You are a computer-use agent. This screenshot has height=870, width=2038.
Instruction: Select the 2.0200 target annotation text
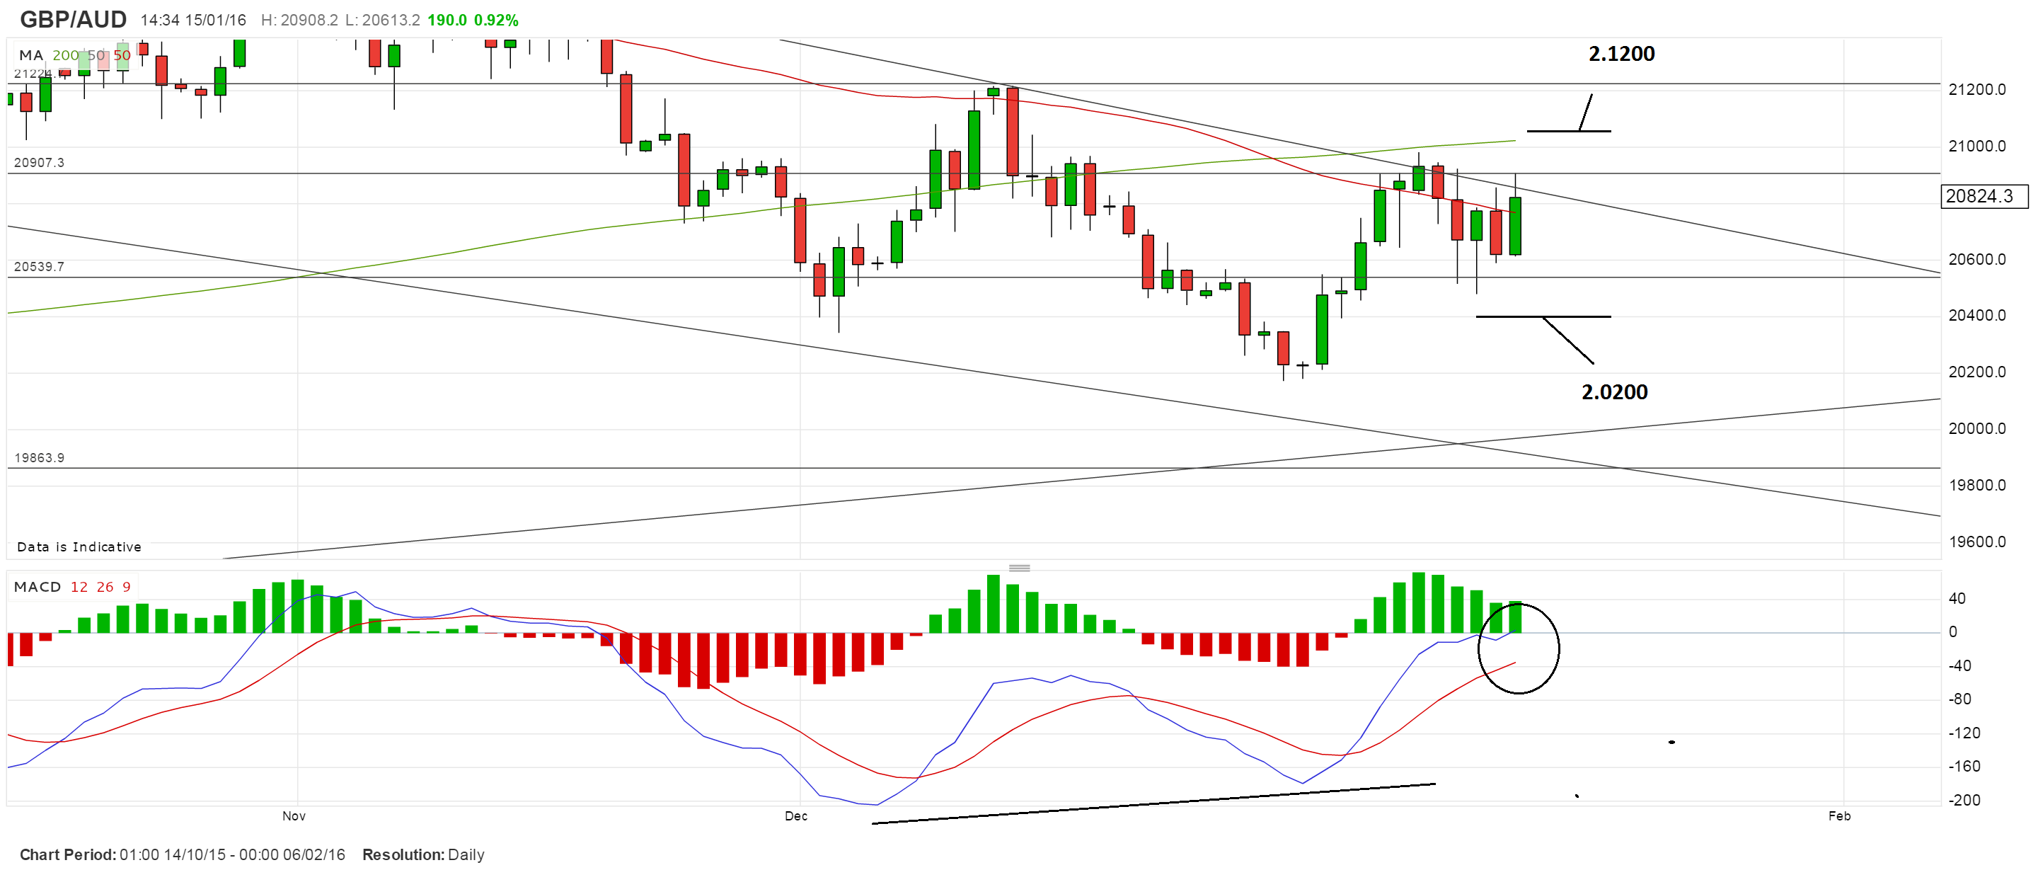(x=1614, y=392)
